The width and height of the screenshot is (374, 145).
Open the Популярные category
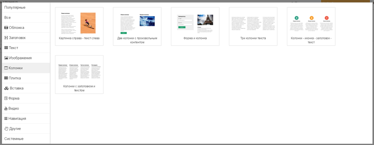(x=15, y=7)
